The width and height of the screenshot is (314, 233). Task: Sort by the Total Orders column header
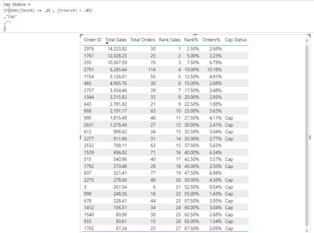[x=143, y=40]
